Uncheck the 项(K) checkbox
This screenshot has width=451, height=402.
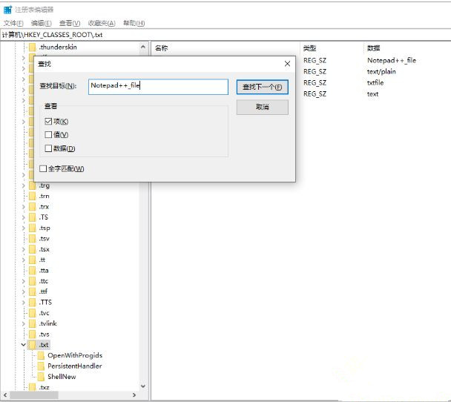(48, 122)
